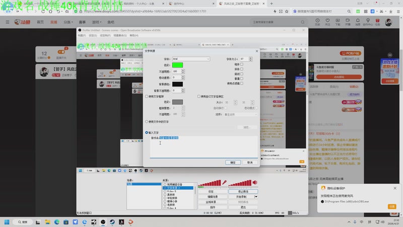This screenshot has width=403, height=227.
Task: Expand the 分类 dropdown in Douyu nav
Action: coord(68,22)
